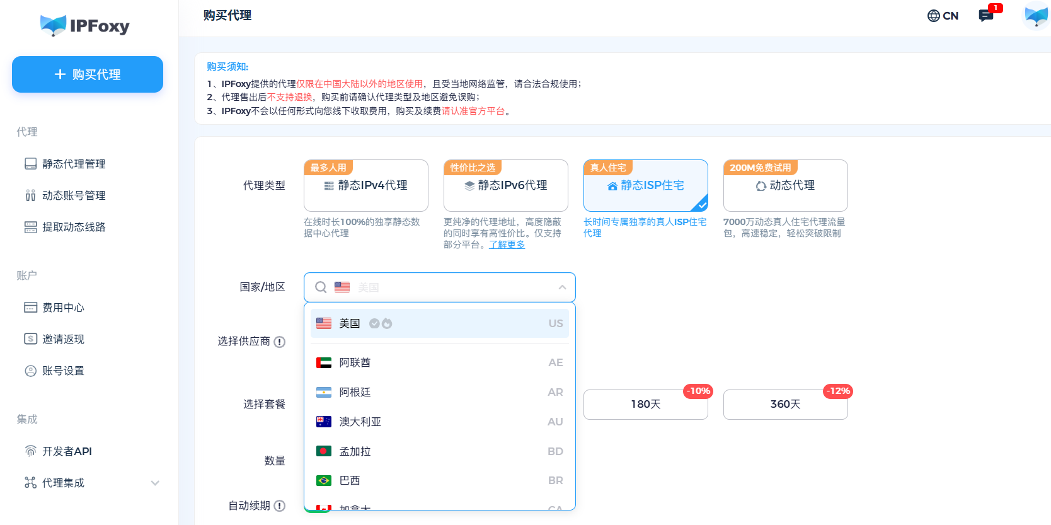Click the IPFoxy logo
This screenshot has height=525, width=1051.
click(x=85, y=25)
